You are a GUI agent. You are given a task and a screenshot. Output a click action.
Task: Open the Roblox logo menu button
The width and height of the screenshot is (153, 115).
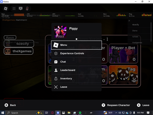coord(6,9)
